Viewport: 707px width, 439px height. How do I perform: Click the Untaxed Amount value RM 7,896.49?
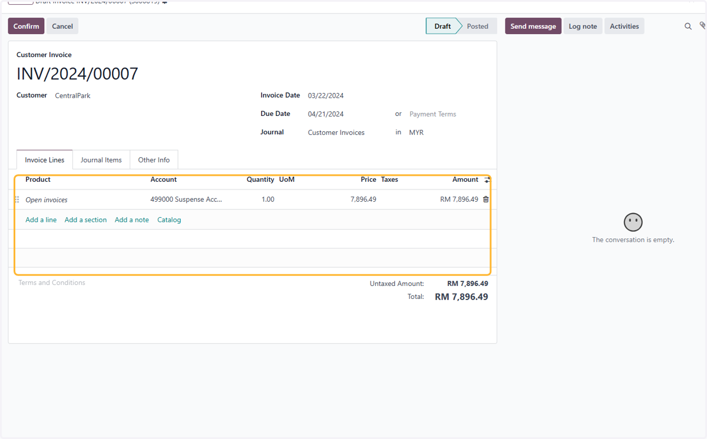click(x=467, y=284)
